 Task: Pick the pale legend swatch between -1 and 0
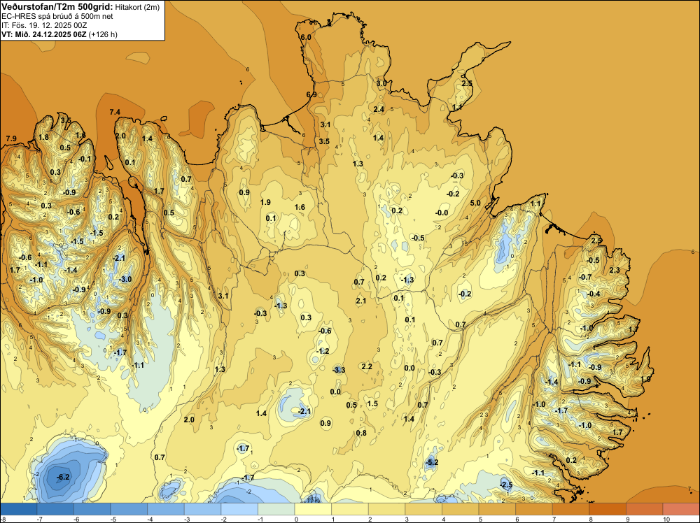coord(276,509)
